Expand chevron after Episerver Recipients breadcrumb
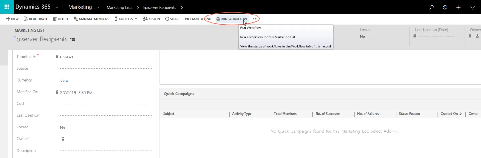The image size is (481, 158). [x=182, y=7]
